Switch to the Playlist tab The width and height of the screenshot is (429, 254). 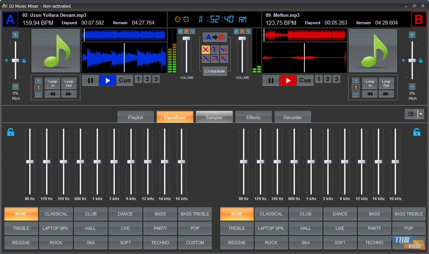pyautogui.click(x=136, y=117)
